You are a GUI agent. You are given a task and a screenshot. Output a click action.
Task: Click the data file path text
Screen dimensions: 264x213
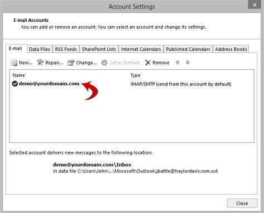coord(135,171)
